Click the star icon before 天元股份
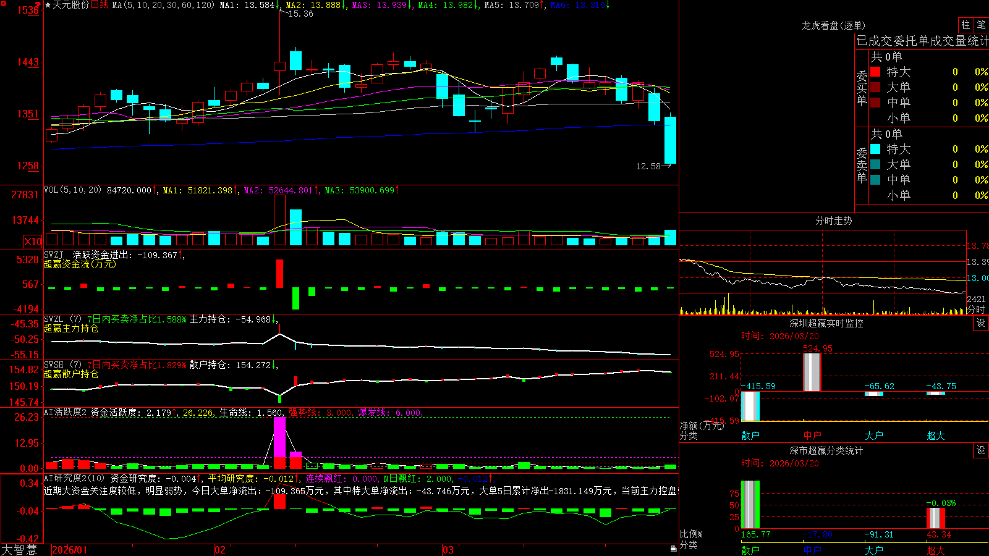 [48, 5]
